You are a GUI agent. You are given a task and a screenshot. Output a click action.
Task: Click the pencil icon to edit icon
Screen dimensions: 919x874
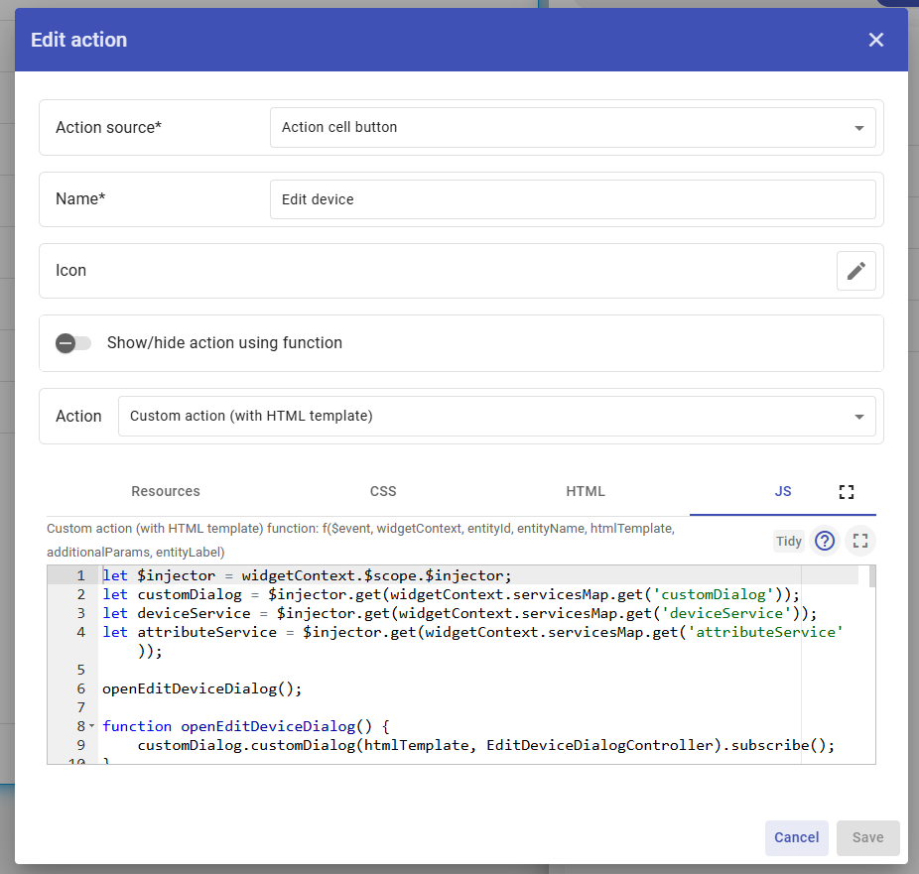tap(855, 271)
